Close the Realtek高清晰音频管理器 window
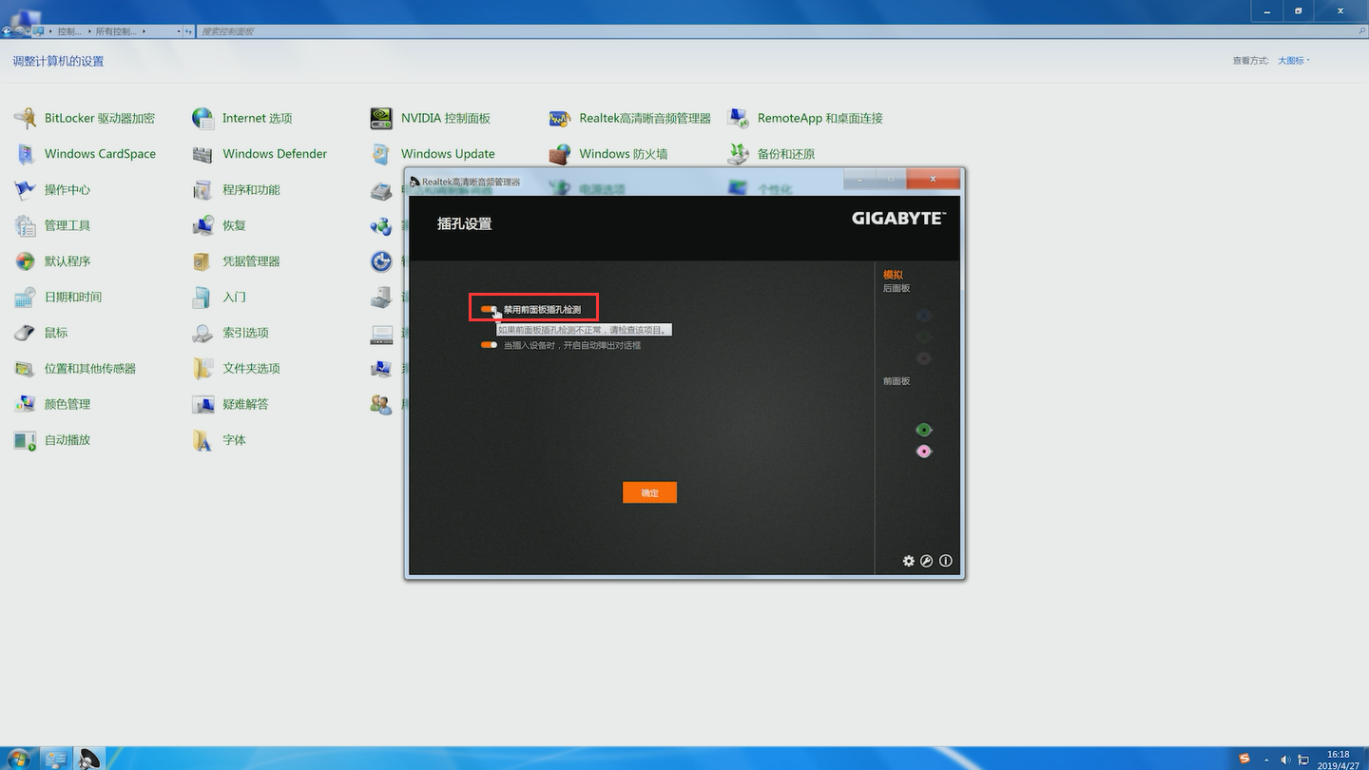This screenshot has height=770, width=1369. [x=933, y=179]
